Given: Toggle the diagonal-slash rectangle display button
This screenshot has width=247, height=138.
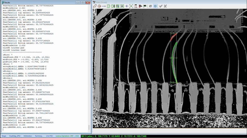Looking at the screenshot, I should click(x=150, y=6).
